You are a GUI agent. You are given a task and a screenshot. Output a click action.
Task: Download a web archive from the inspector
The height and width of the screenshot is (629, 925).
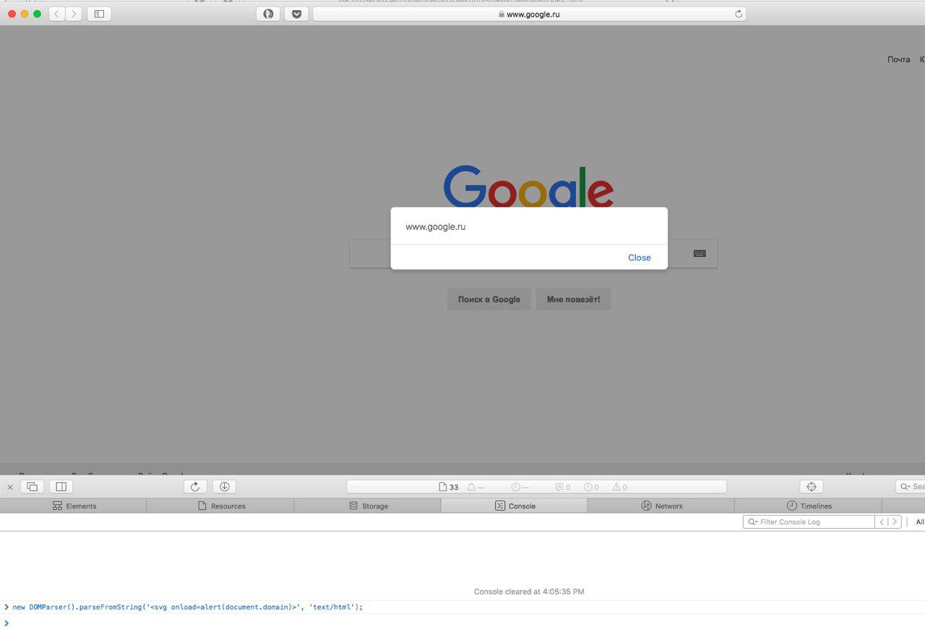pyautogui.click(x=224, y=487)
